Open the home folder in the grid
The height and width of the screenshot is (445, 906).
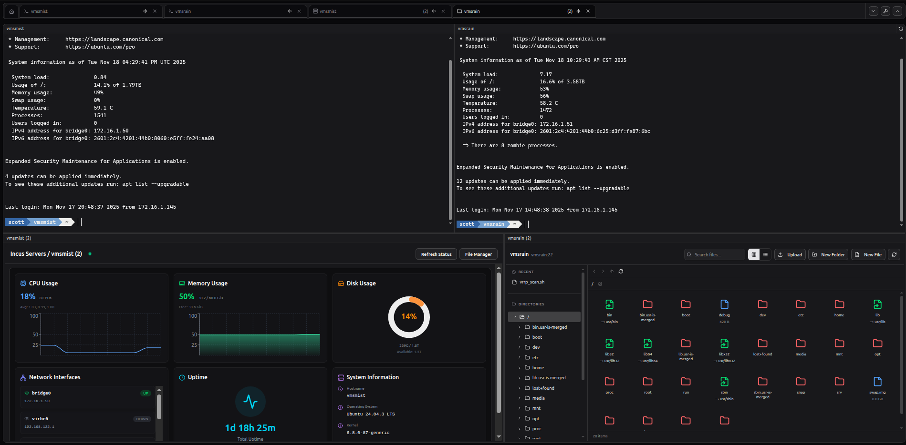click(x=839, y=304)
